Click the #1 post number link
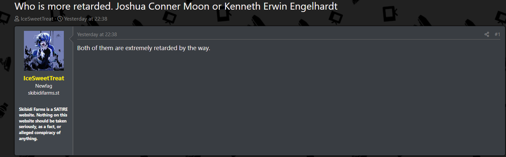Viewport: 506px width, 157px height. [x=497, y=35]
